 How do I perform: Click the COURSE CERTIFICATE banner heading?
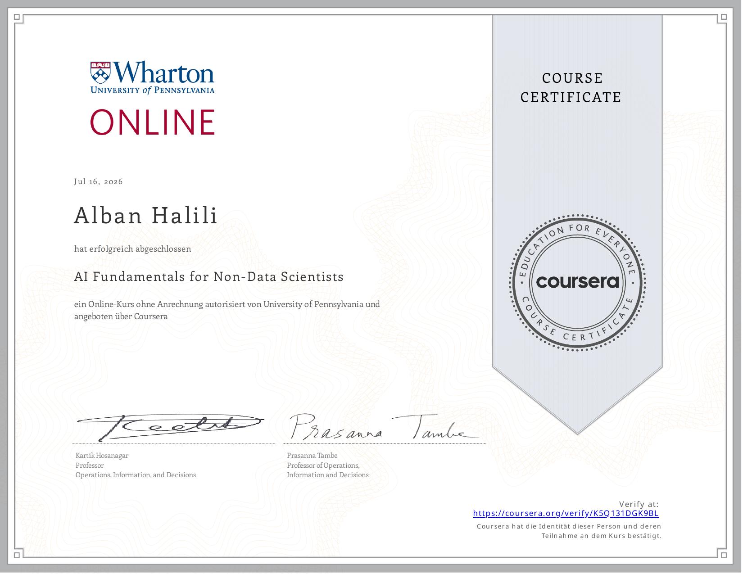click(x=571, y=88)
